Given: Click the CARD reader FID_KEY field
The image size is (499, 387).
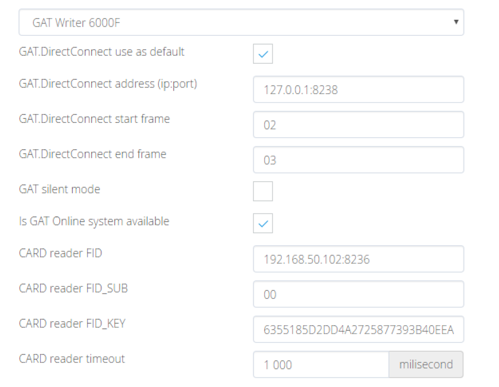Looking at the screenshot, I should click(x=358, y=329).
